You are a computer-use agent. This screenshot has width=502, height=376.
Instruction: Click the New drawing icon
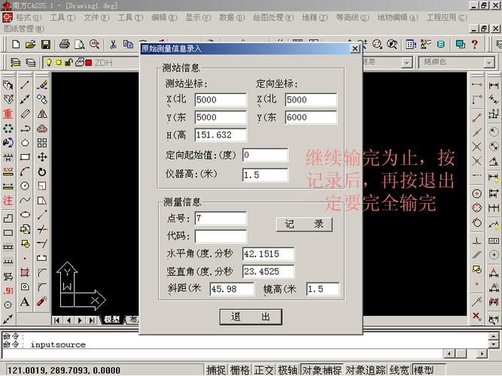click(16, 44)
